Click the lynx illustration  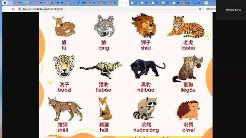tap(65, 109)
